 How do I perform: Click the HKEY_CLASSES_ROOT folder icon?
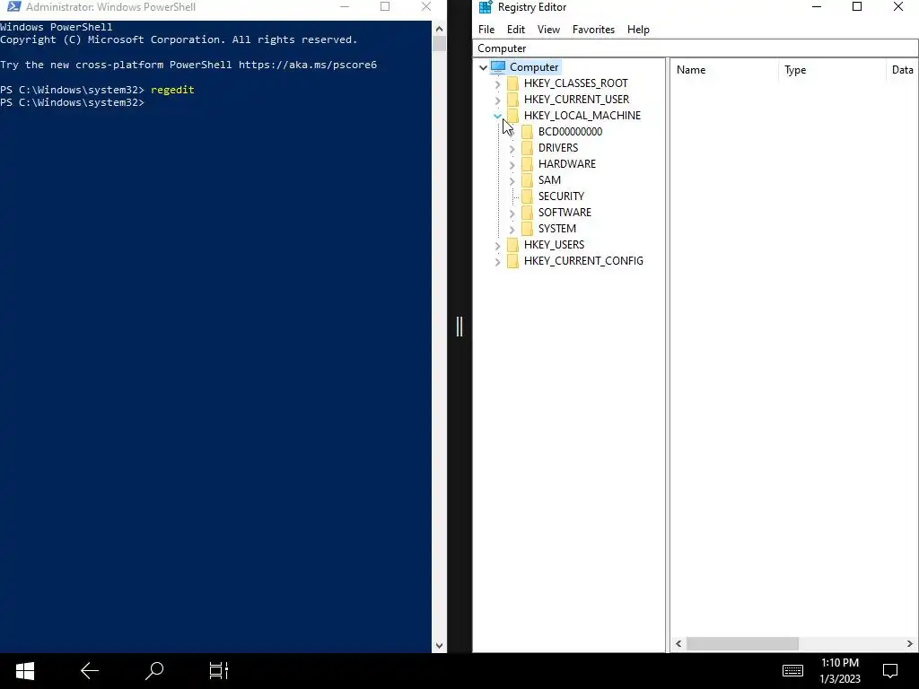click(x=512, y=83)
